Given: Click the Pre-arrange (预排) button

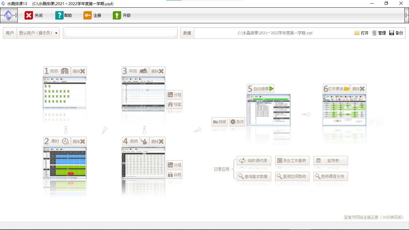Looking at the screenshot, I should [x=220, y=122].
